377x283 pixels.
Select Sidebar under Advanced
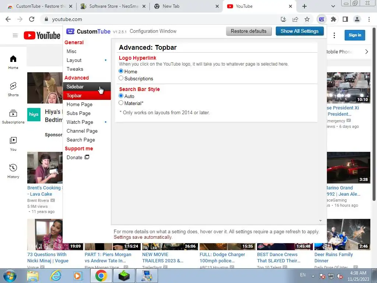(x=87, y=87)
